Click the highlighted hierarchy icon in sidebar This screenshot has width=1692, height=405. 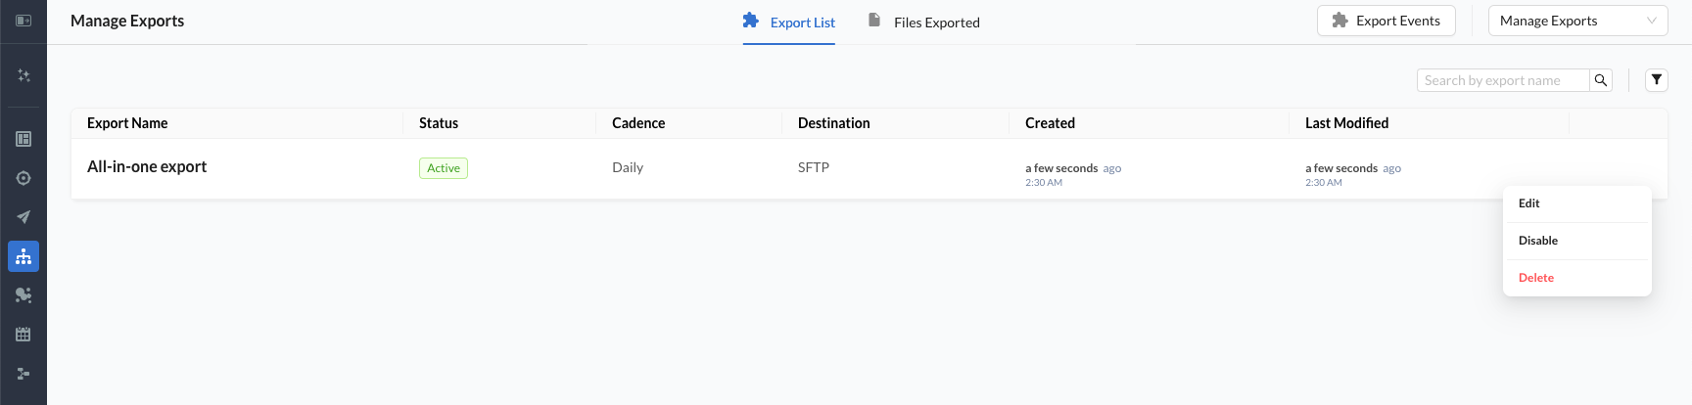point(23,256)
